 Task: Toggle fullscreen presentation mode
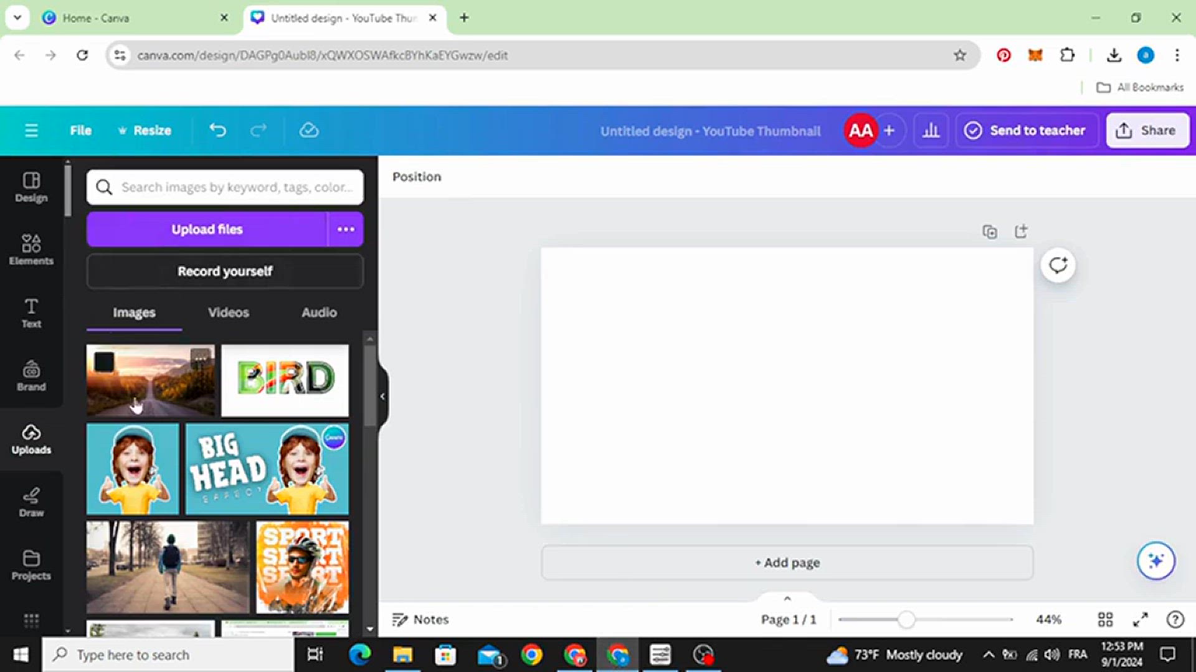click(x=1140, y=619)
